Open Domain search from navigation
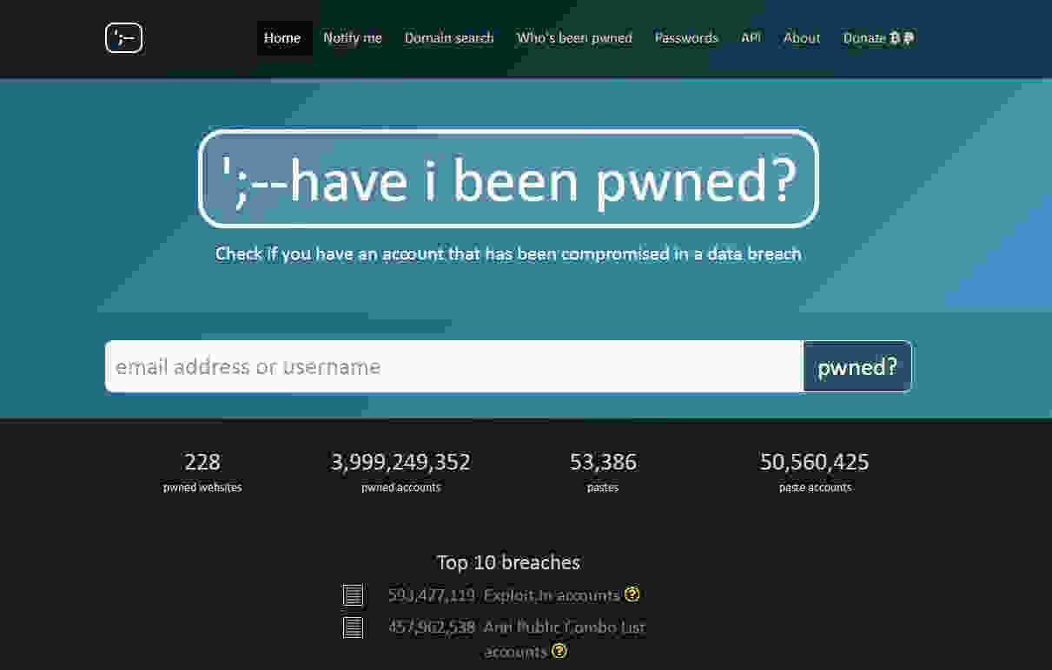The width and height of the screenshot is (1052, 670). pyautogui.click(x=449, y=38)
